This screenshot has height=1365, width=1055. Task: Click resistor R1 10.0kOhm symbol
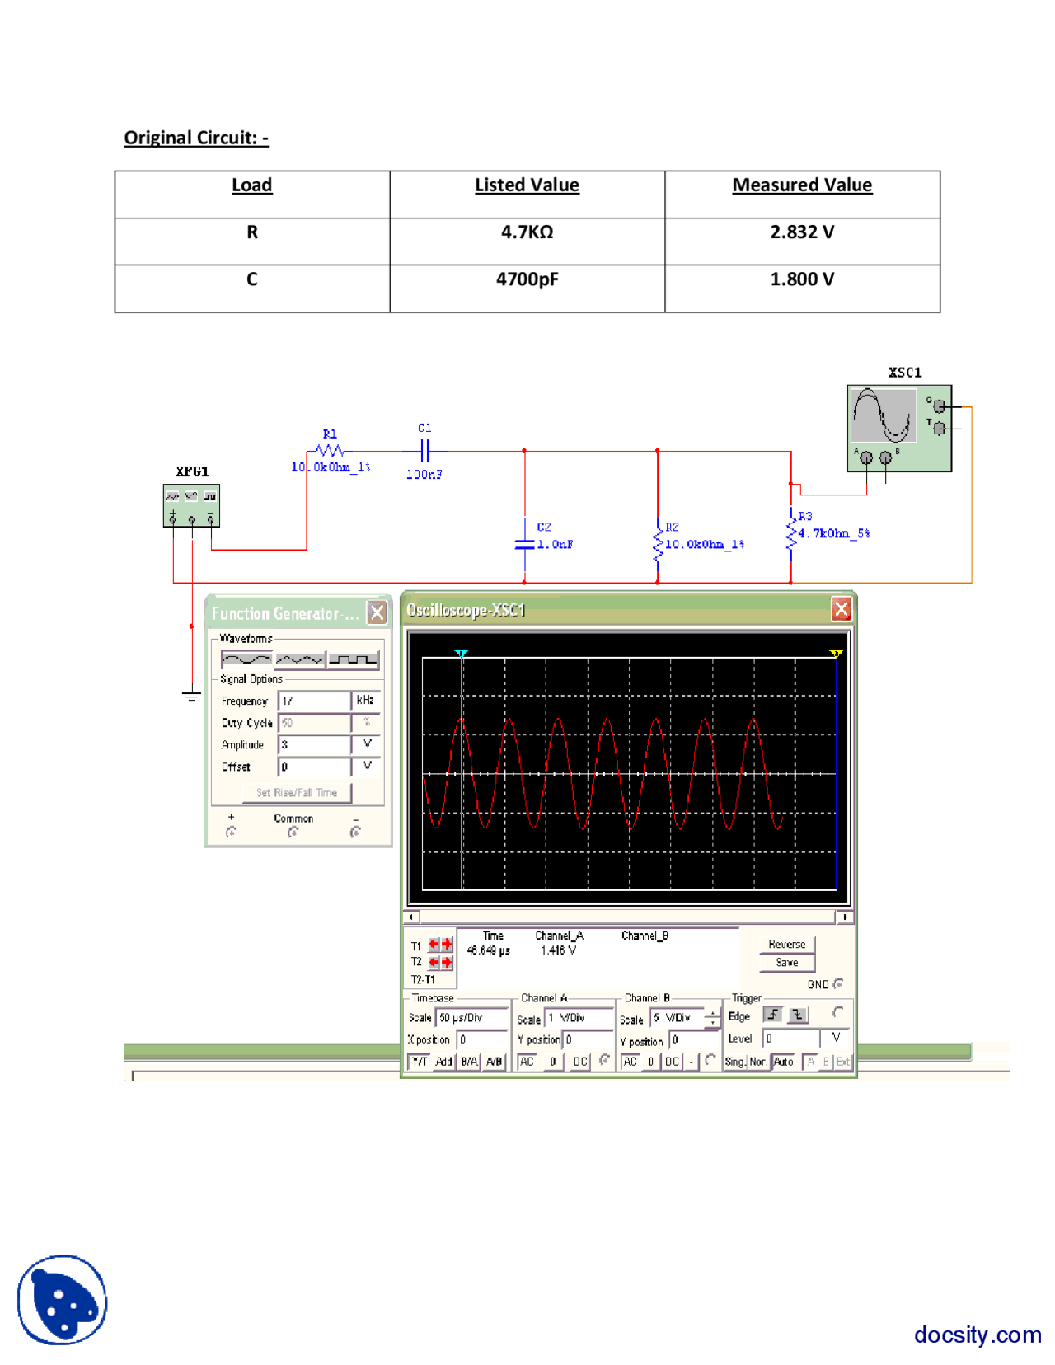pyautogui.click(x=331, y=451)
